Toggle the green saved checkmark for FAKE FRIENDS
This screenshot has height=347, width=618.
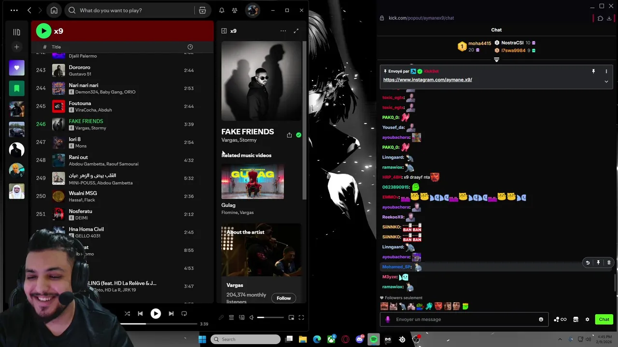tap(298, 135)
